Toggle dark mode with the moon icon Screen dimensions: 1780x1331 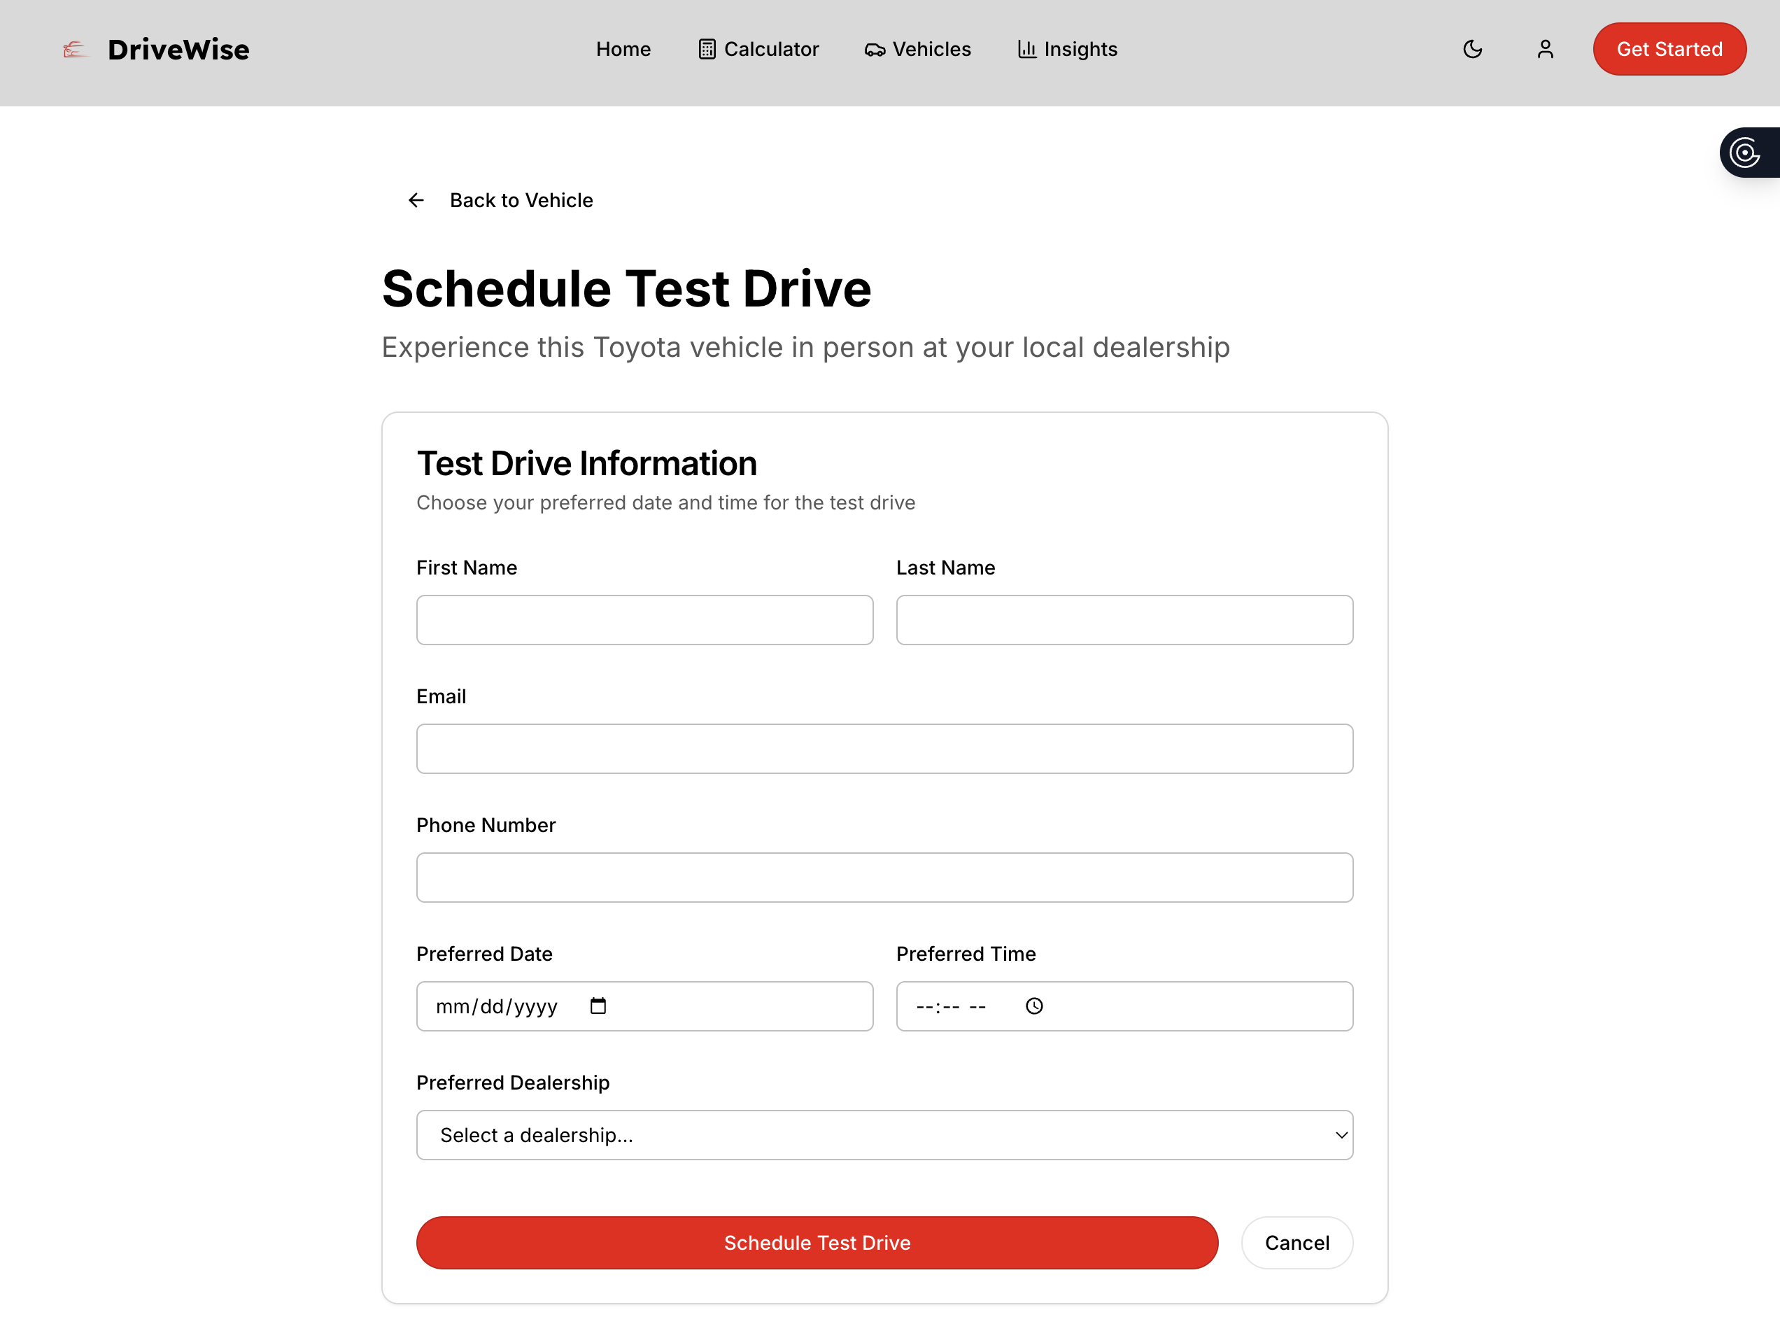click(1472, 50)
